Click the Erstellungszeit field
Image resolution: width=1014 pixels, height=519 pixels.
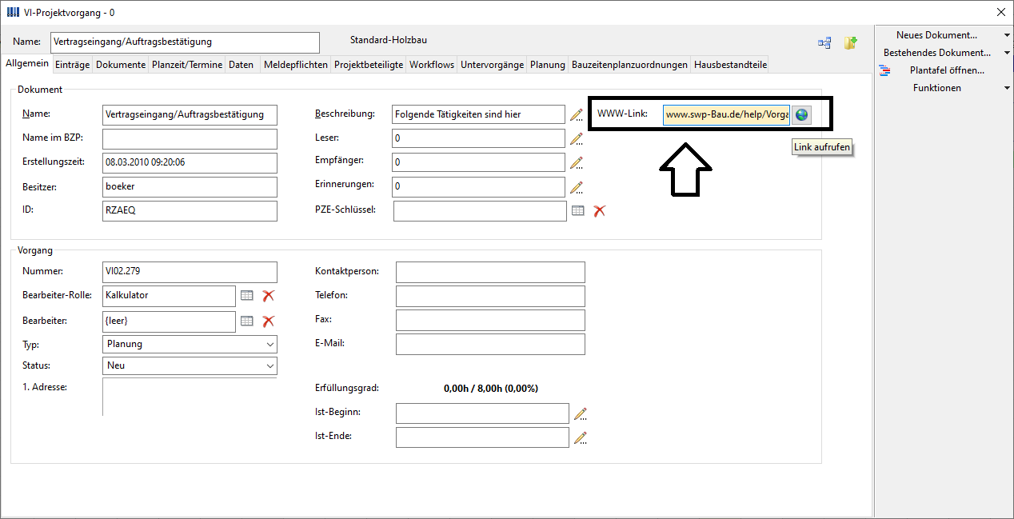[190, 163]
